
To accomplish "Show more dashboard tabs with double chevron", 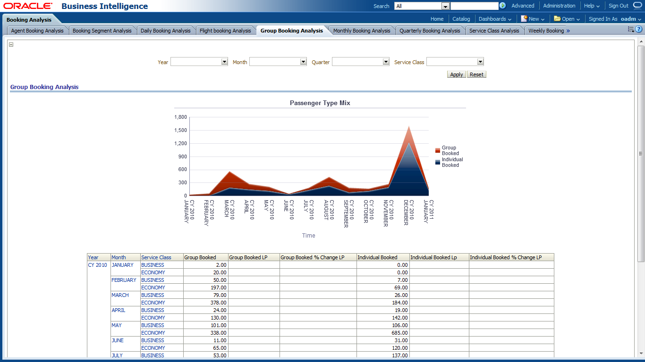I will tap(568, 31).
